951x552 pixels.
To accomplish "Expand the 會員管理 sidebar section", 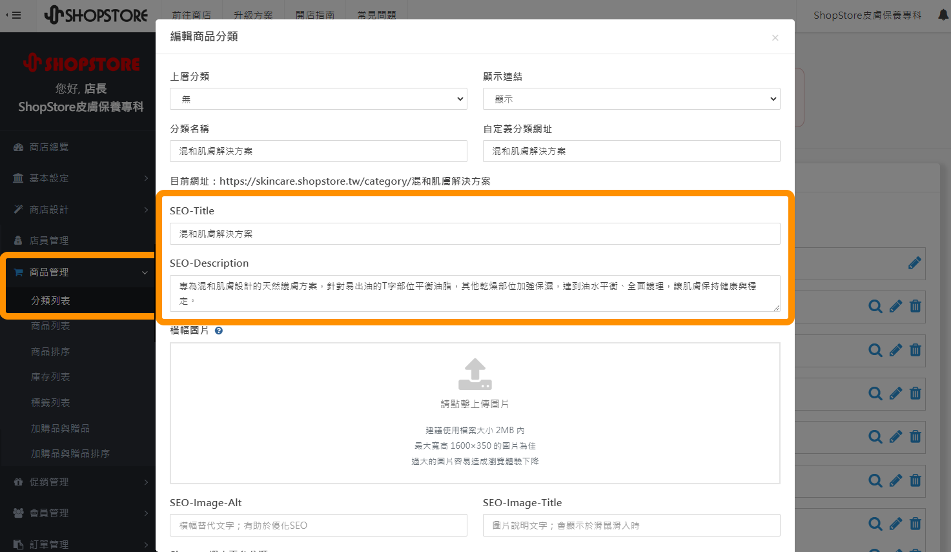I will (x=78, y=513).
